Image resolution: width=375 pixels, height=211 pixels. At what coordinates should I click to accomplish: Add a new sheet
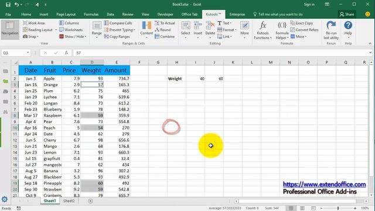point(90,201)
